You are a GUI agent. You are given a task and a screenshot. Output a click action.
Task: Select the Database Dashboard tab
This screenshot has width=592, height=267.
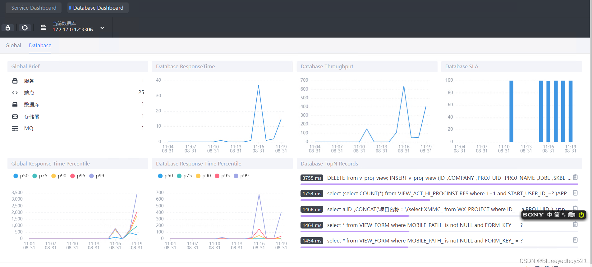pyautogui.click(x=98, y=8)
